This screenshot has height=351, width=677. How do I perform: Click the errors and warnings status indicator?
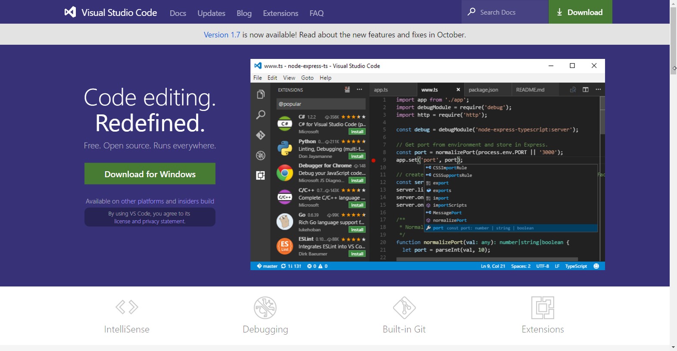[x=318, y=266]
